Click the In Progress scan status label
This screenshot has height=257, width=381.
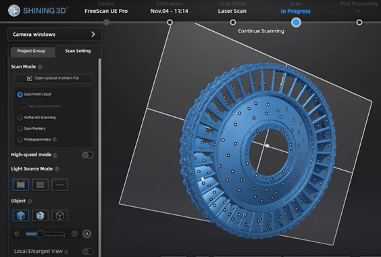pos(295,11)
